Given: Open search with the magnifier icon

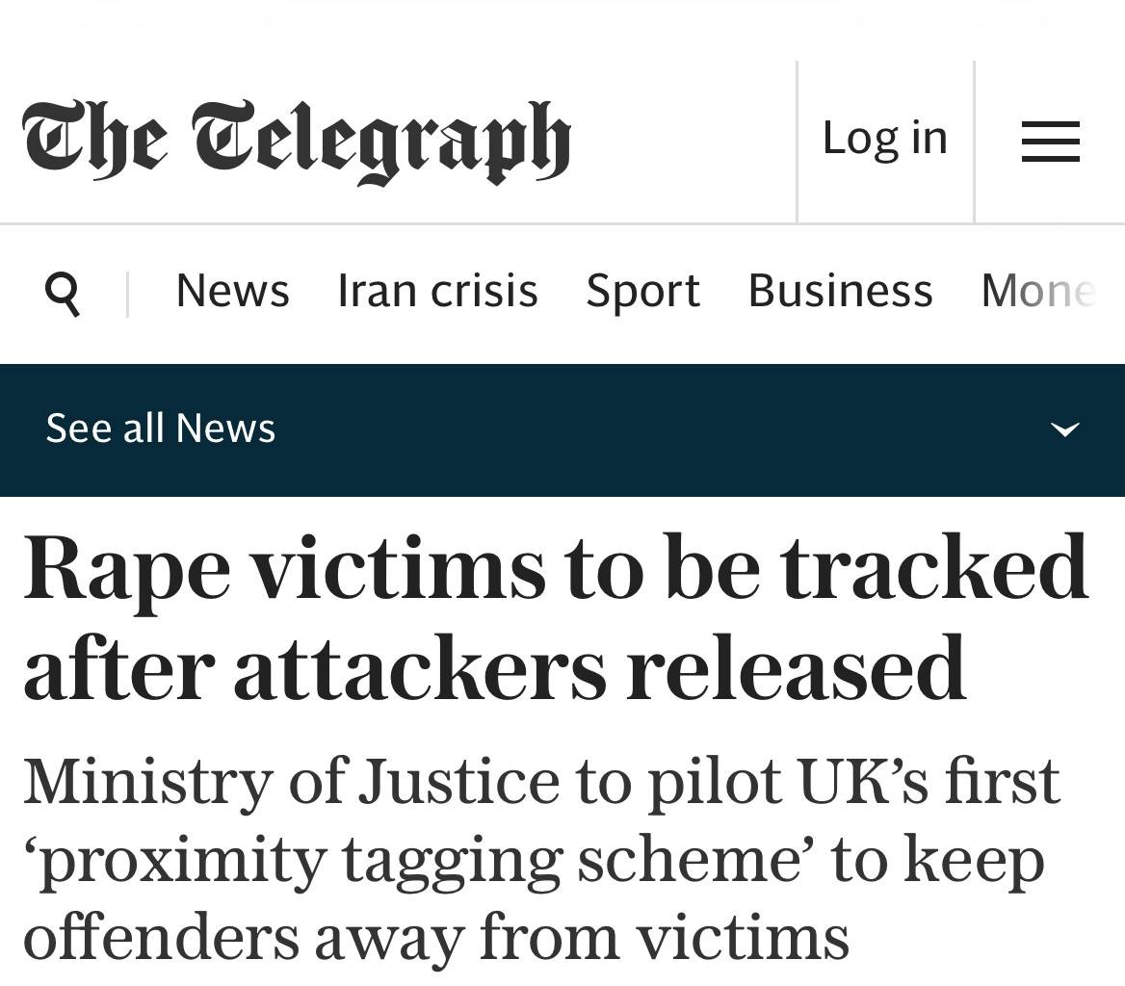Looking at the screenshot, I should [x=63, y=292].
